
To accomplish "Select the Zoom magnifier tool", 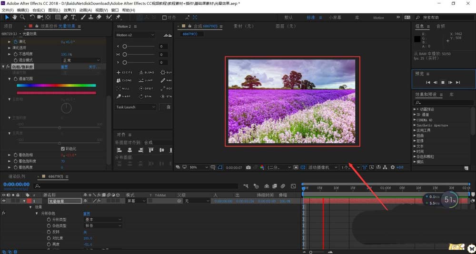I will (x=22, y=17).
